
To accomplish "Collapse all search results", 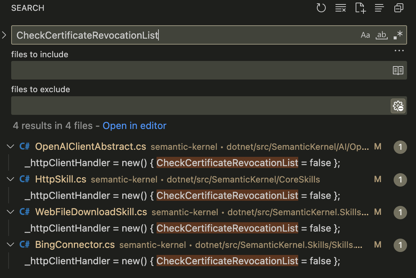I will (398, 8).
